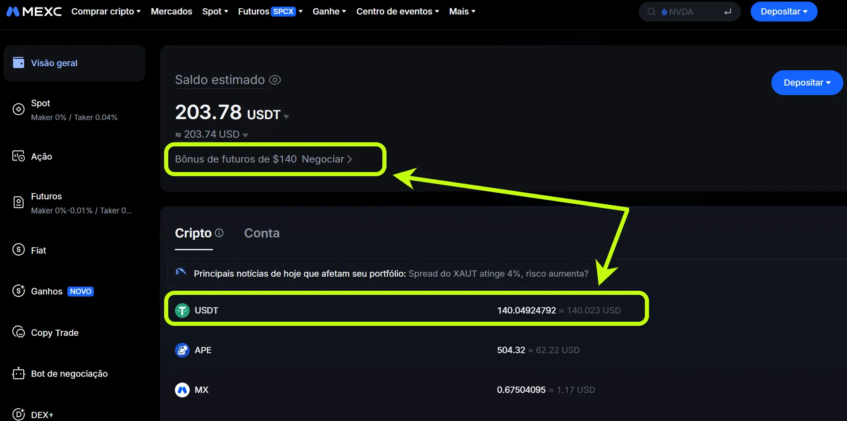Switch to the Cripto tab

193,233
